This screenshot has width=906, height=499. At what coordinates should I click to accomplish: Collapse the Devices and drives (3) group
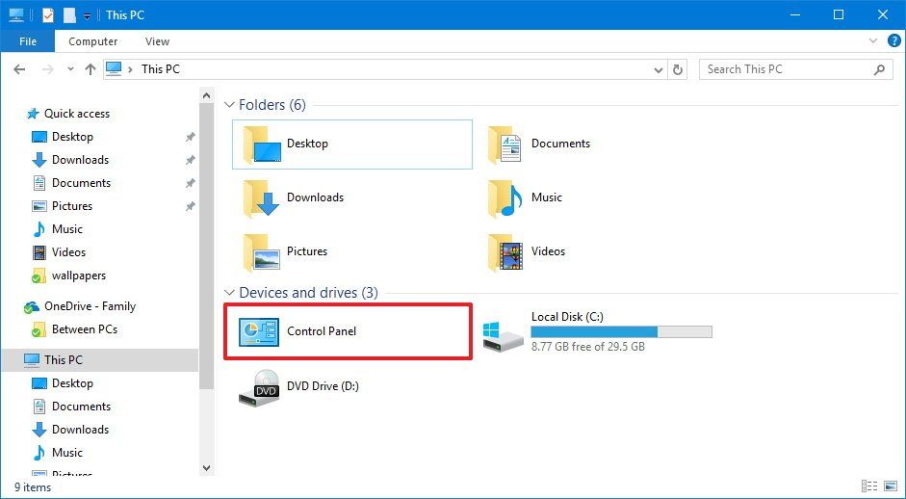point(230,293)
